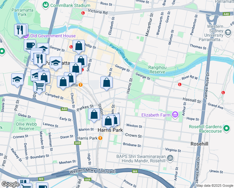This screenshot has width=234, height=188.
Task: Click the Rangihou Reserve label
Action: (x=157, y=70)
